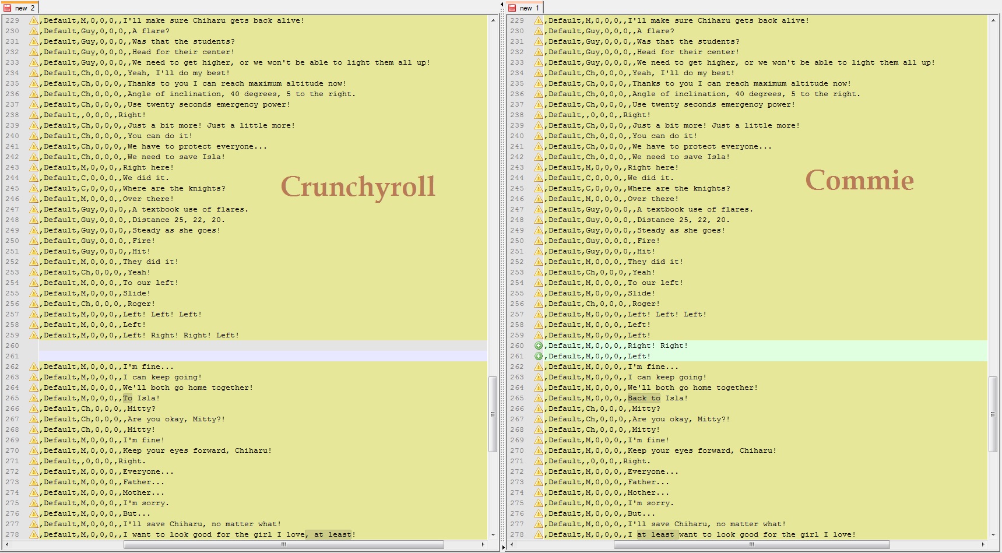The image size is (1002, 553).
Task: Click the warning icon on line 247 in the Commie pane
Action: tap(539, 209)
